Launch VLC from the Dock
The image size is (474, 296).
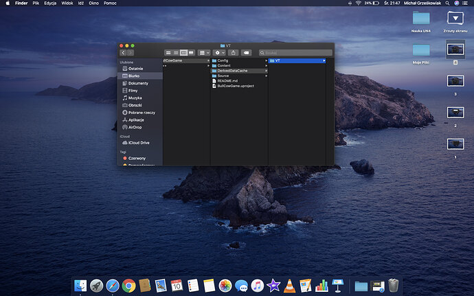click(290, 285)
